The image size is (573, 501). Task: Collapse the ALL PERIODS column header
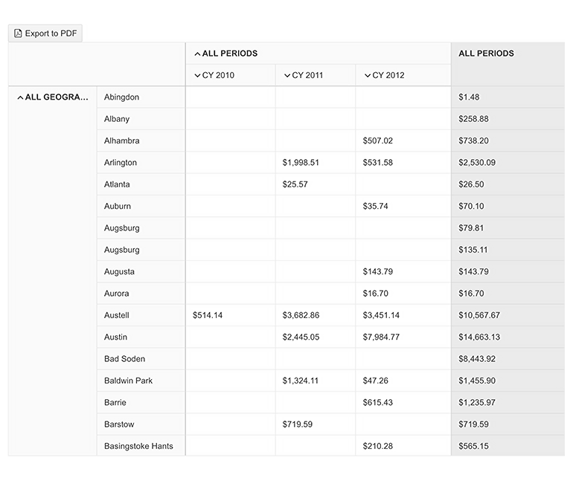point(197,54)
